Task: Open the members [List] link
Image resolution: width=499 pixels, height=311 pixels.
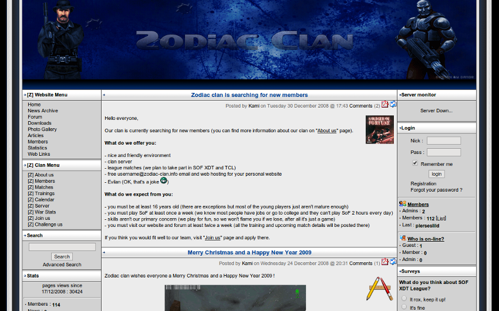Action: [441, 219]
